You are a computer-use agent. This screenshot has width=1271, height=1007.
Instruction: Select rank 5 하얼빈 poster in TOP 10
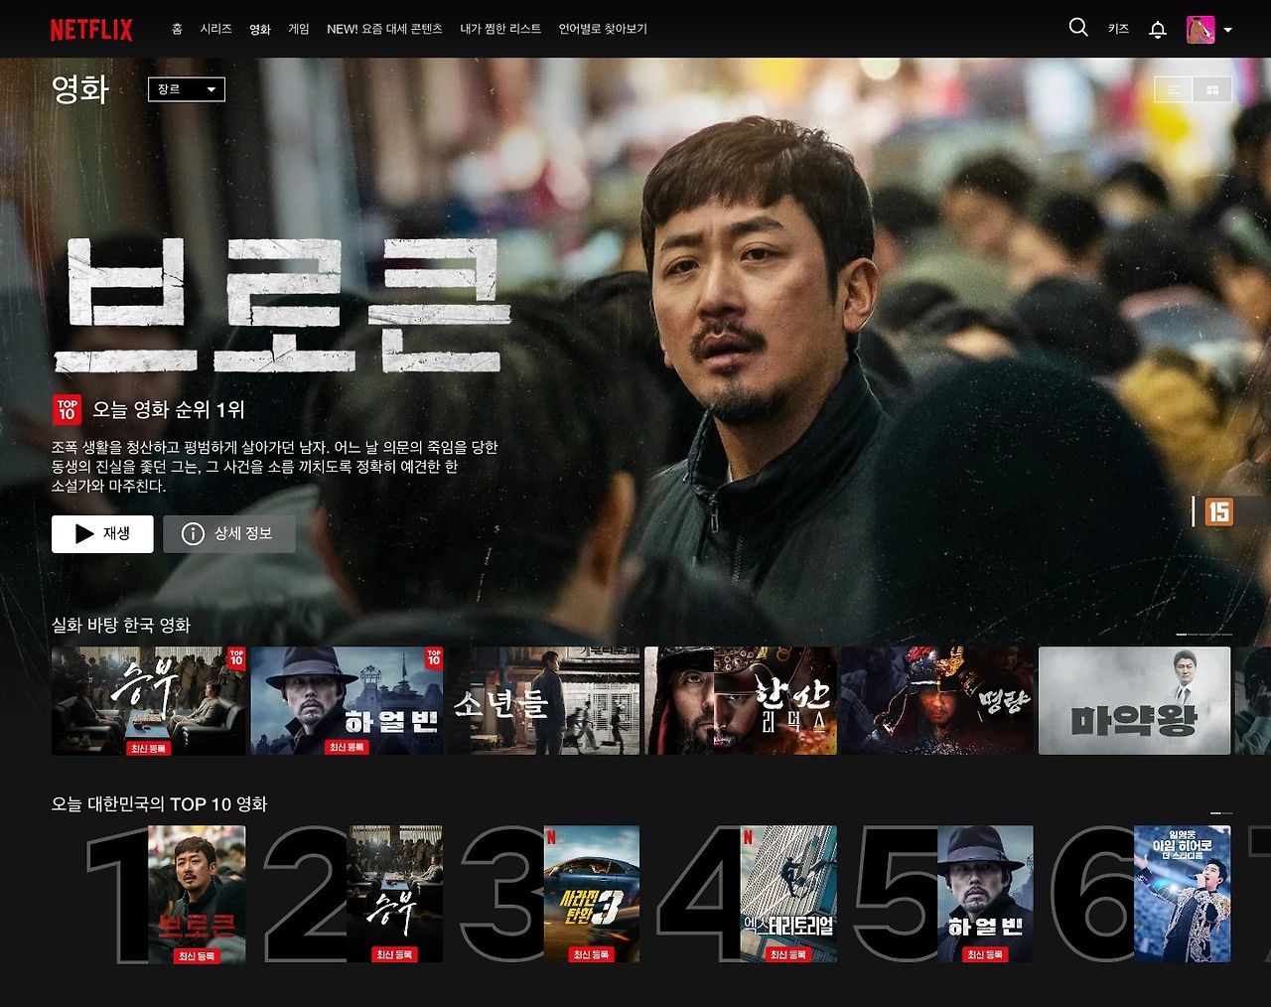(985, 894)
